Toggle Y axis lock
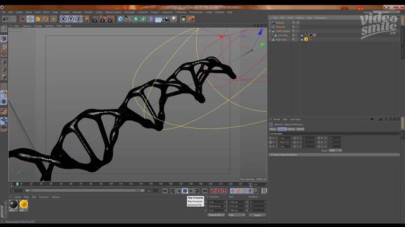 [71, 19]
